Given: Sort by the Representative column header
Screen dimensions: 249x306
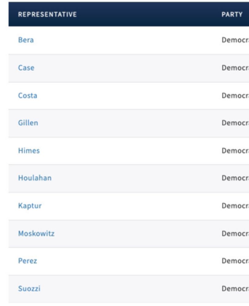Looking at the screenshot, I should 47,14.
